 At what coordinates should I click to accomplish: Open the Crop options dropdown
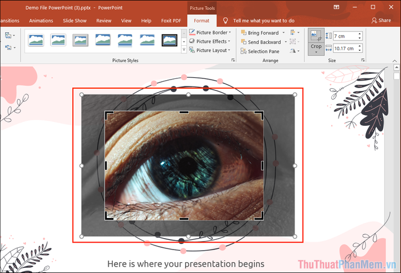click(316, 49)
